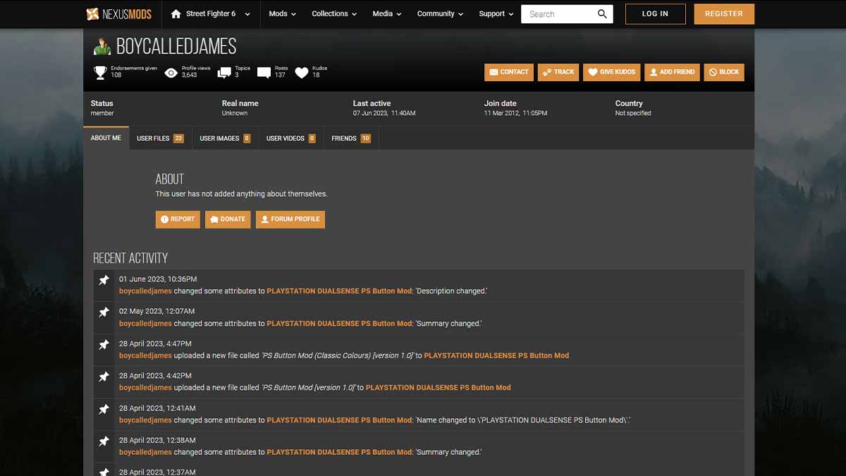The image size is (846, 476).
Task: Click boycalledjames link in 01 June entry
Action: pos(145,291)
